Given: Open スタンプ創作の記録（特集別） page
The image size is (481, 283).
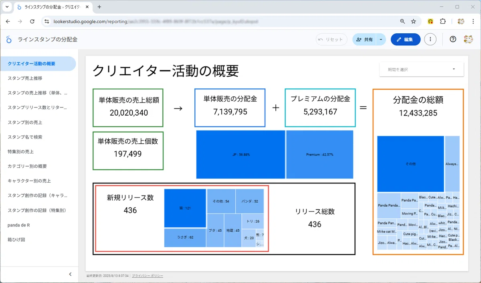Looking at the screenshot, I should coord(38,210).
